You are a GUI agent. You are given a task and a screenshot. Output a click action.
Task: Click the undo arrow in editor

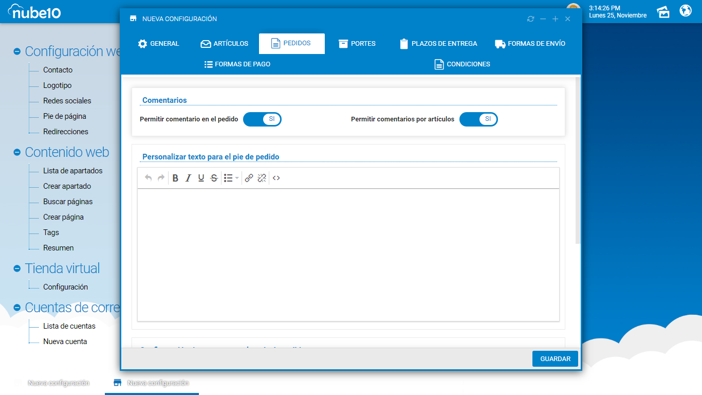click(x=148, y=178)
